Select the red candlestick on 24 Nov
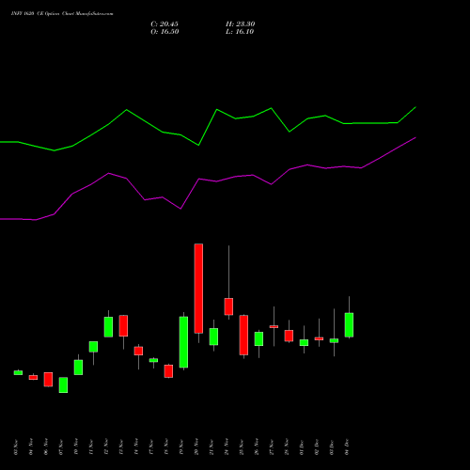This screenshot has height=470, width=470. (228, 306)
